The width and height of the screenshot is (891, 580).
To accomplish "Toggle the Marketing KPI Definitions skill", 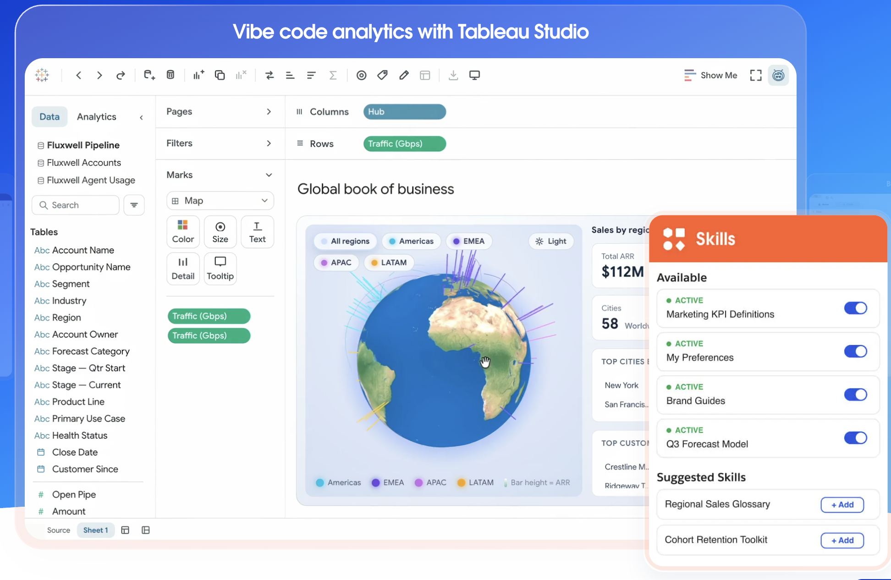I will coord(855,308).
